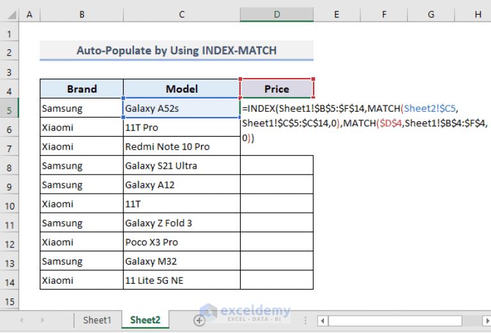Select column F header
Screen dimensions: 491x333
tap(384, 15)
